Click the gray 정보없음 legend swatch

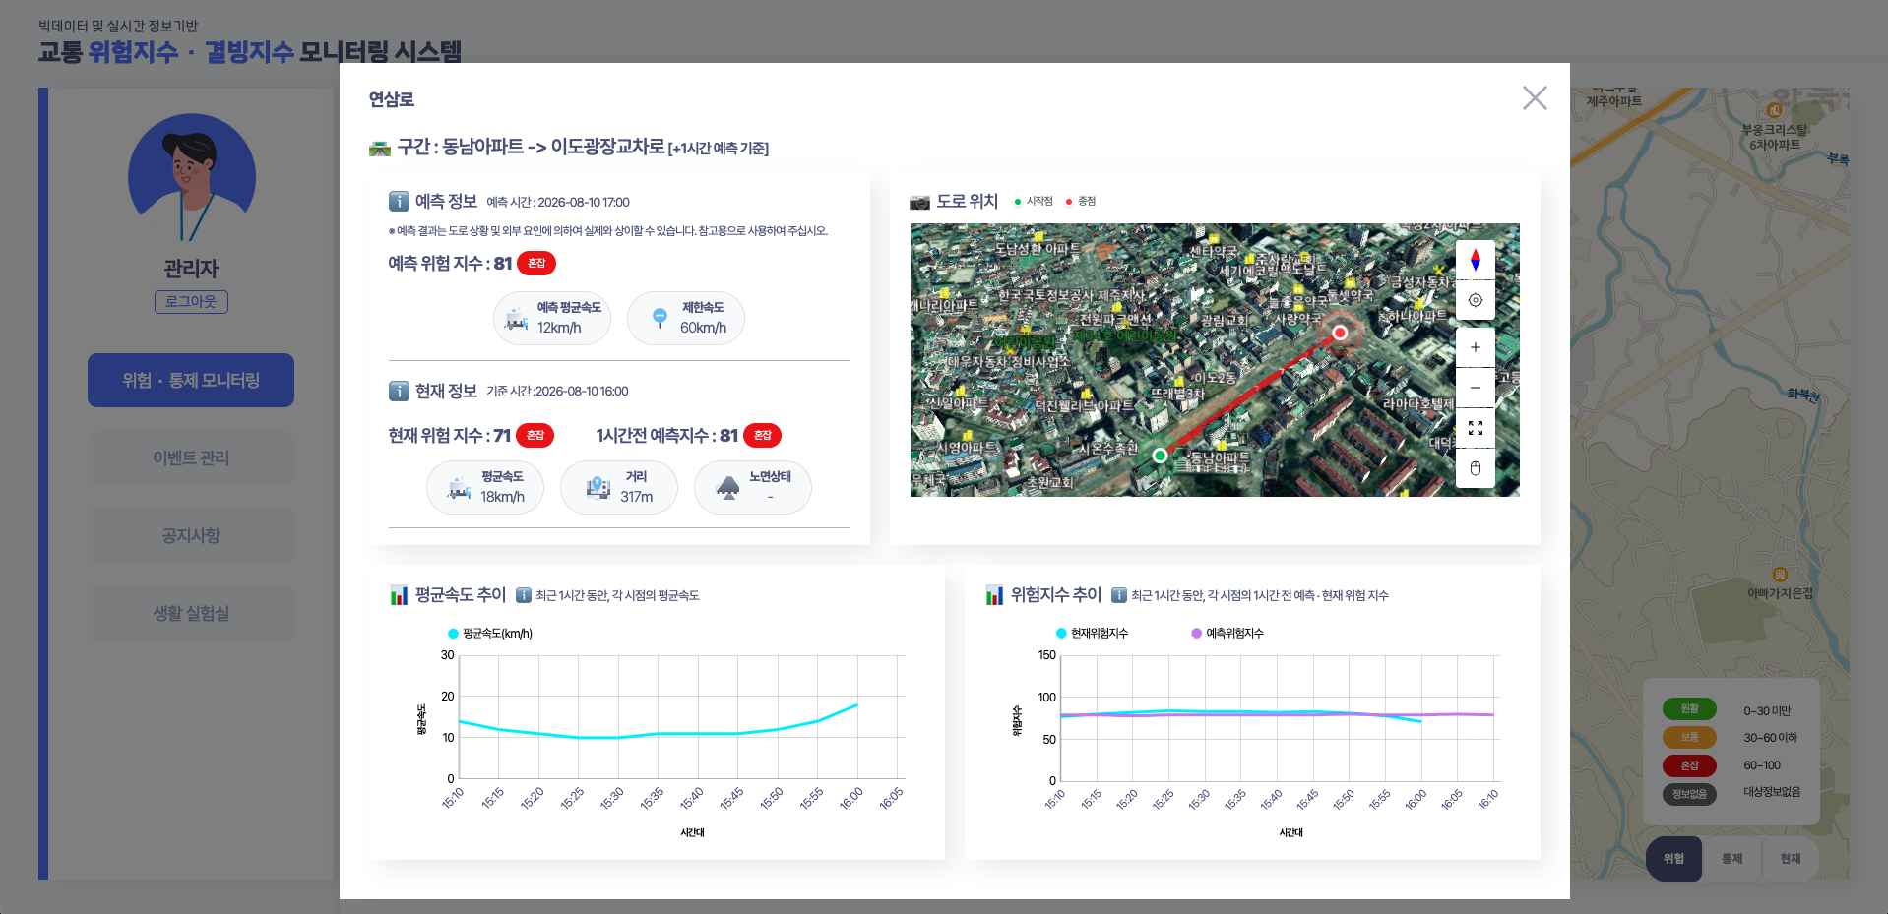point(1689,793)
